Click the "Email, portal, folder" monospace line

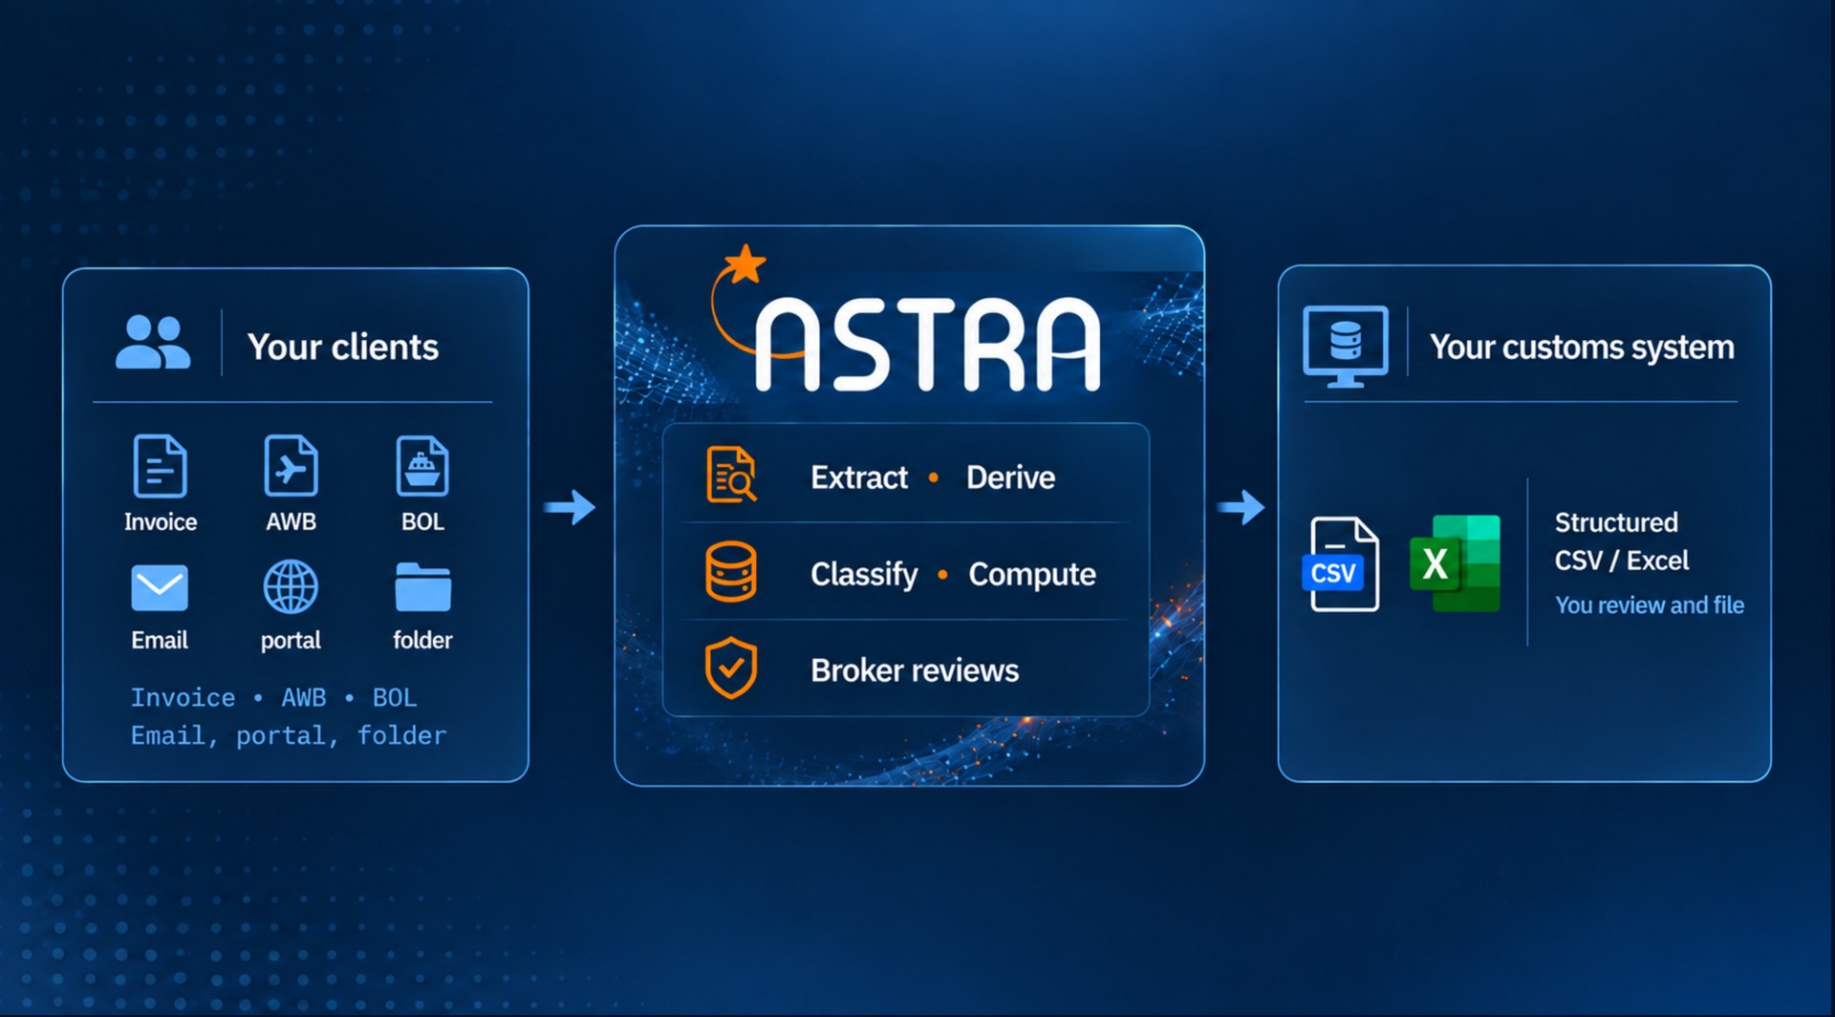289,736
